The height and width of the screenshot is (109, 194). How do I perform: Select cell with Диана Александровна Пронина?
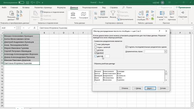pyautogui.click(x=22, y=57)
